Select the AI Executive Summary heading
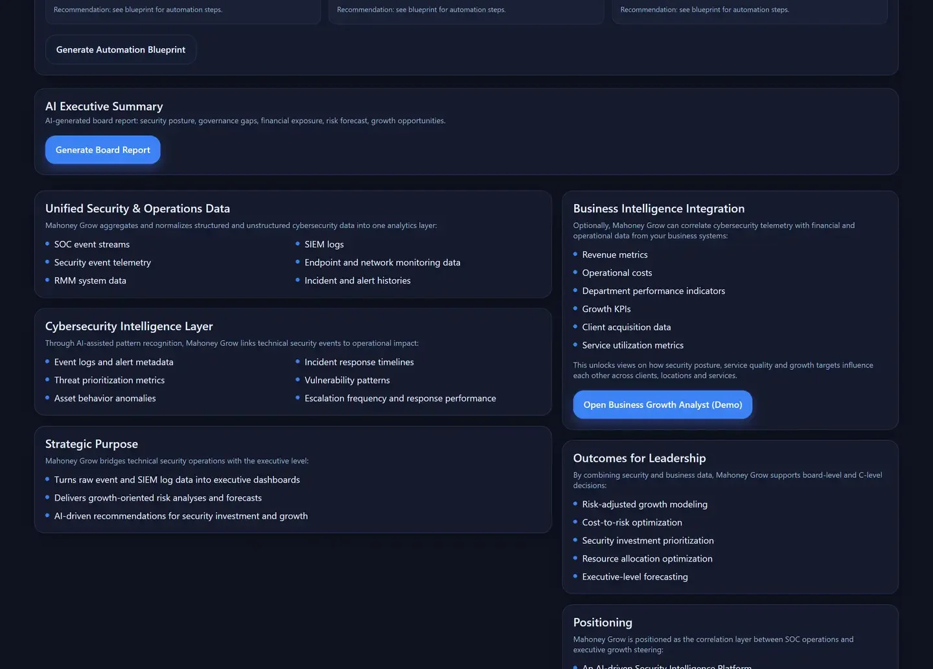This screenshot has height=669, width=933. pyautogui.click(x=104, y=106)
